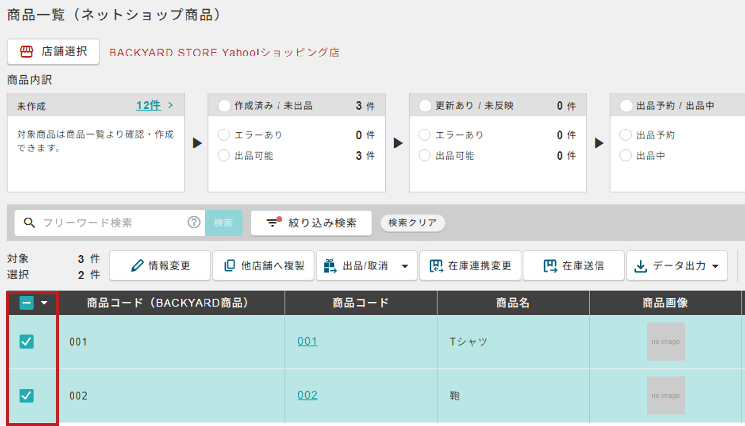This screenshot has width=745, height=426.
Task: Select エラーあり under 作成済み / 未出品
Action: [223, 135]
